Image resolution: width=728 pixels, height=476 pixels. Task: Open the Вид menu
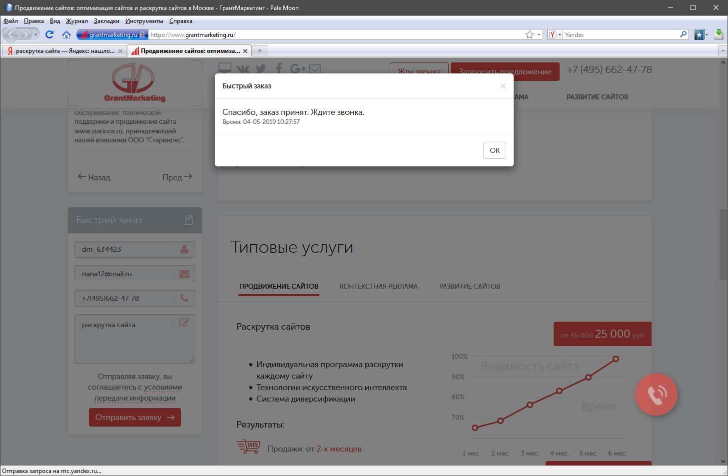point(55,21)
